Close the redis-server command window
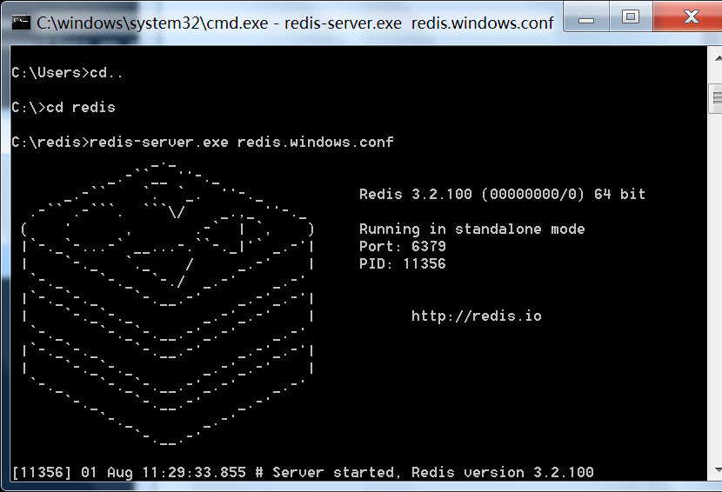The image size is (722, 492). coord(689,17)
